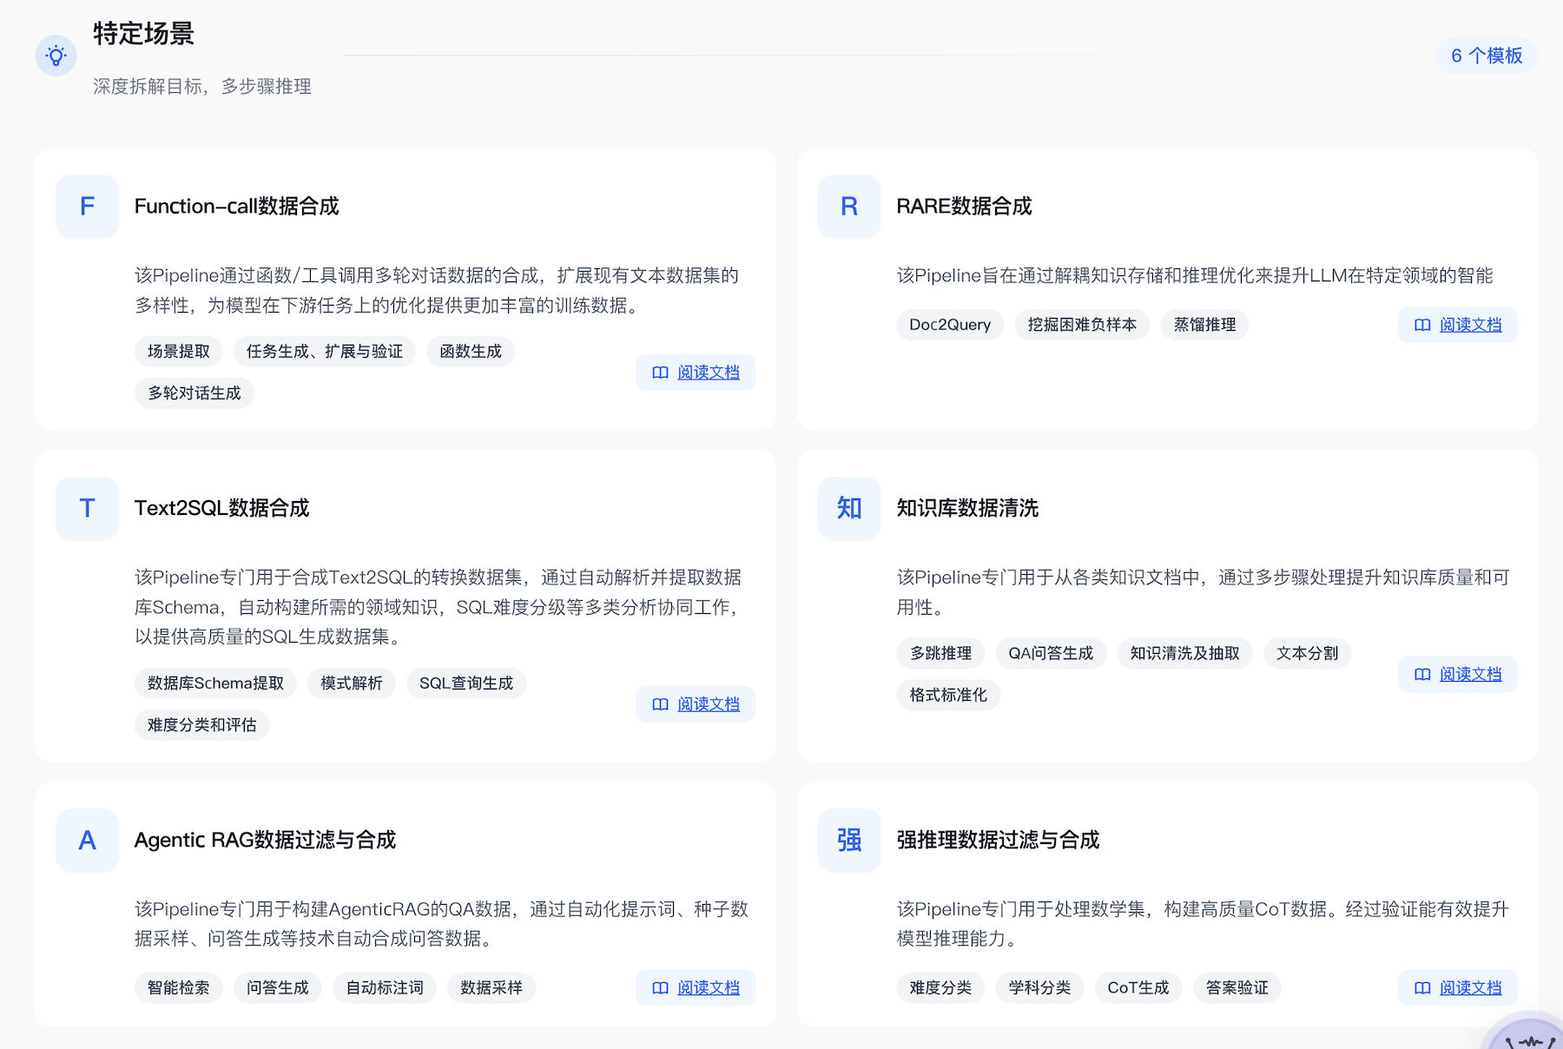The height and width of the screenshot is (1049, 1563).
Task: Open 阅读文档 for 知识库数据清洗
Action: pyautogui.click(x=1457, y=674)
